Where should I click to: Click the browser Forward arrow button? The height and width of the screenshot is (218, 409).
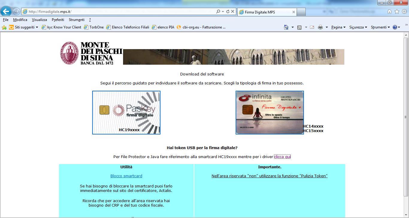click(x=16, y=12)
